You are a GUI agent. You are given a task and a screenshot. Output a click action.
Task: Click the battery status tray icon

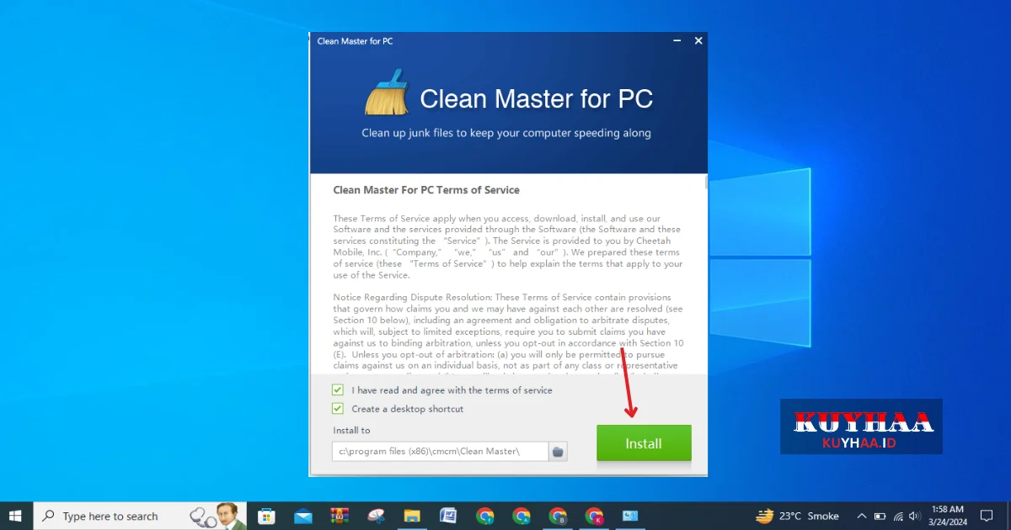[880, 516]
